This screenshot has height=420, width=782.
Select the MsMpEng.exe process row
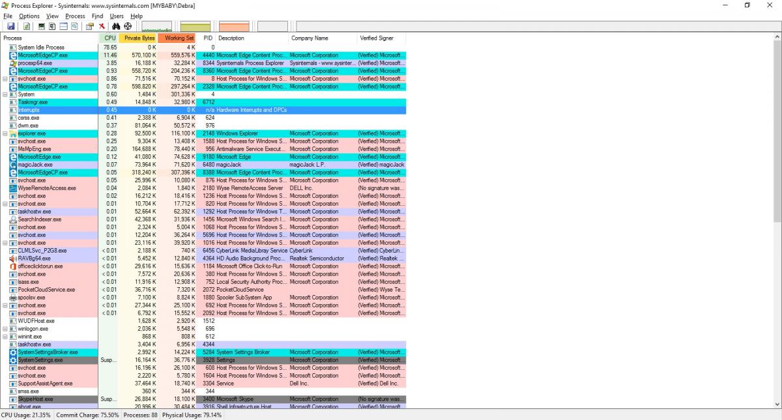[x=203, y=149]
